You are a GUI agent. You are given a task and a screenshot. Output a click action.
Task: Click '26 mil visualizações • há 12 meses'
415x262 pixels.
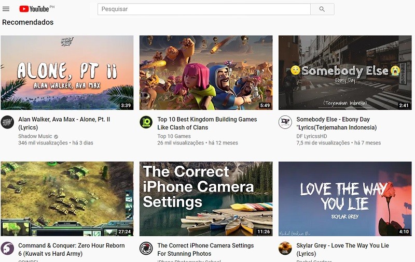click(198, 143)
